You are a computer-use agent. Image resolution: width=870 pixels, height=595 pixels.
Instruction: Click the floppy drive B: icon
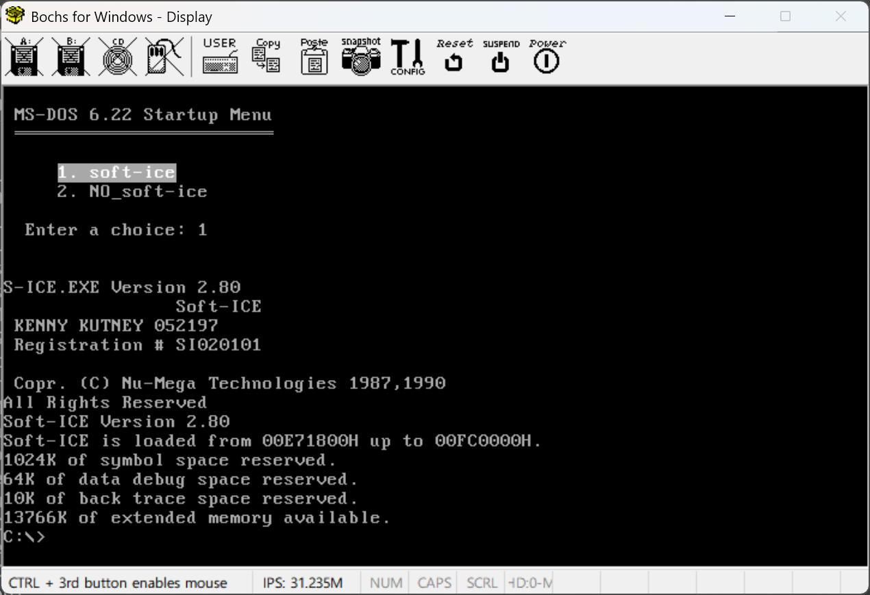pyautogui.click(x=72, y=57)
